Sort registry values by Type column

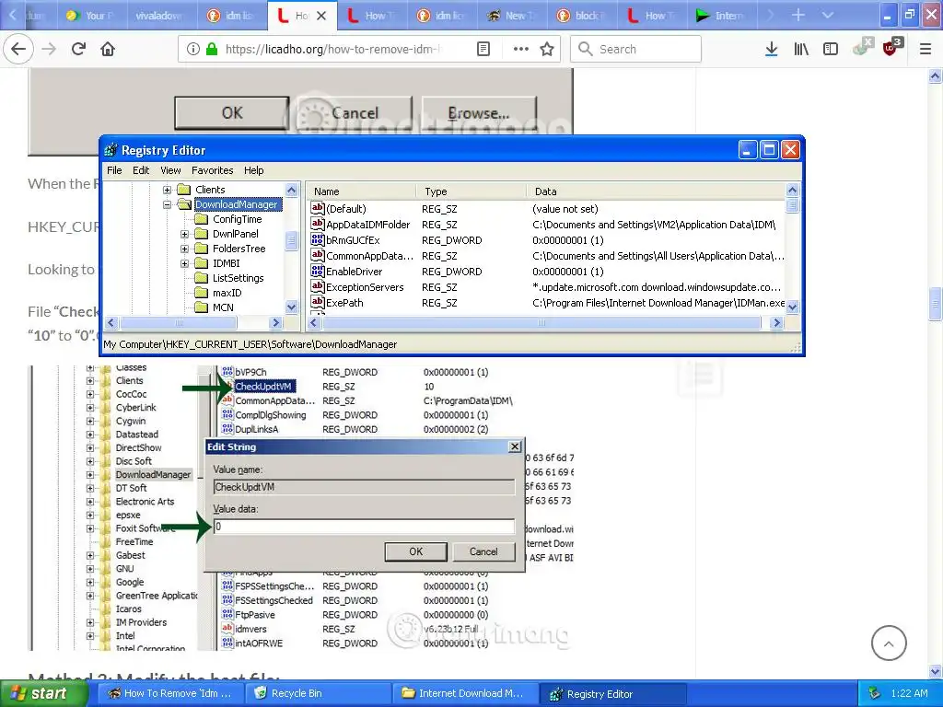pyautogui.click(x=471, y=191)
